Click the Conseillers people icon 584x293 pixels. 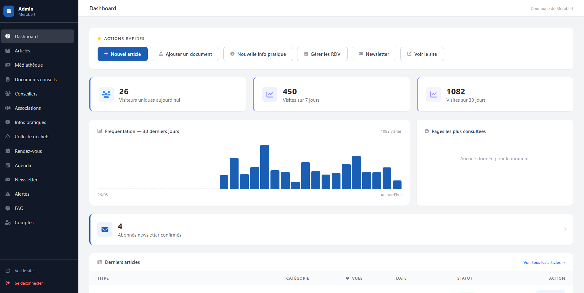(8, 94)
